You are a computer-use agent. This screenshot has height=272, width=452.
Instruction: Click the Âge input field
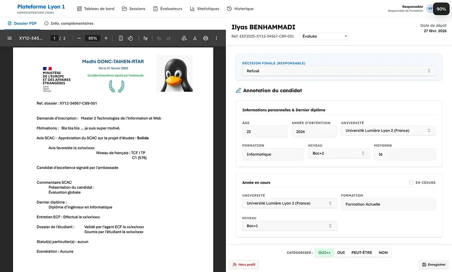265,132
